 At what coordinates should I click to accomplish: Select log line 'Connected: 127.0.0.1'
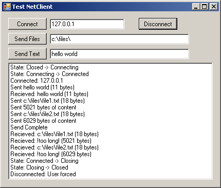[36, 81]
